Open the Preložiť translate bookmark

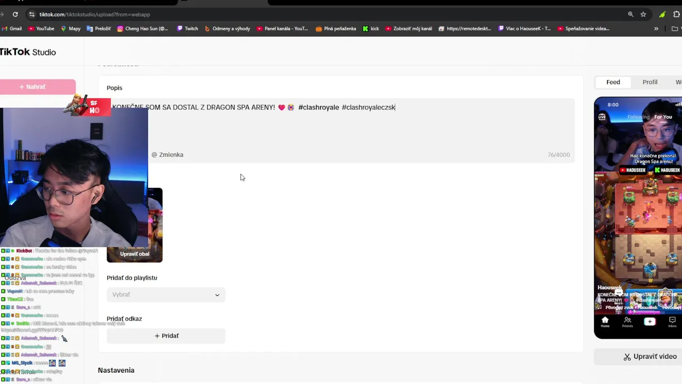(99, 29)
